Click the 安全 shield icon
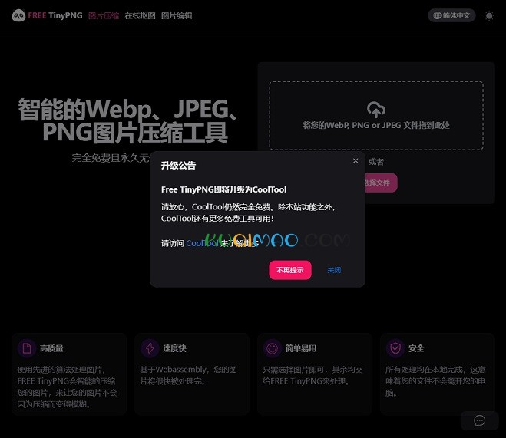506x438 pixels. pos(395,348)
